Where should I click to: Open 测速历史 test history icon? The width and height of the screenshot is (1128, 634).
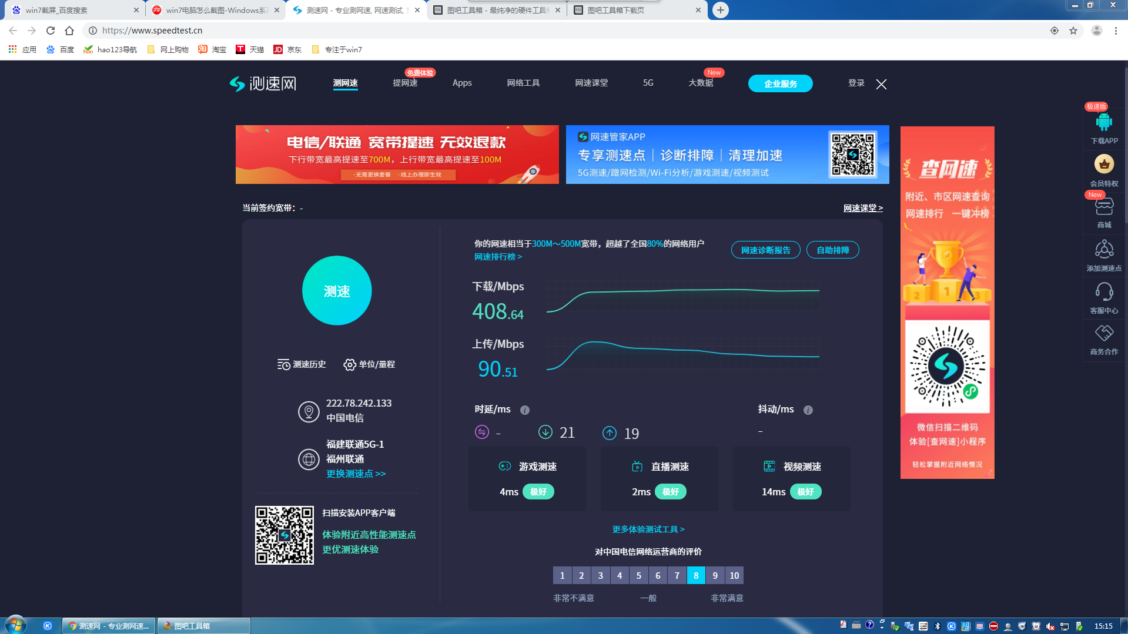(x=284, y=365)
